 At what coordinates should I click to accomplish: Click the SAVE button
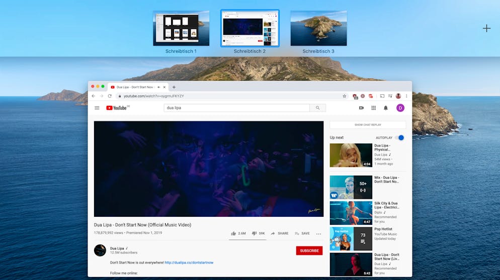(302, 233)
